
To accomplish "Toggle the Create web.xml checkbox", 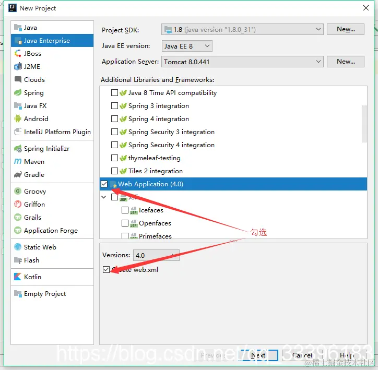I will (106, 269).
